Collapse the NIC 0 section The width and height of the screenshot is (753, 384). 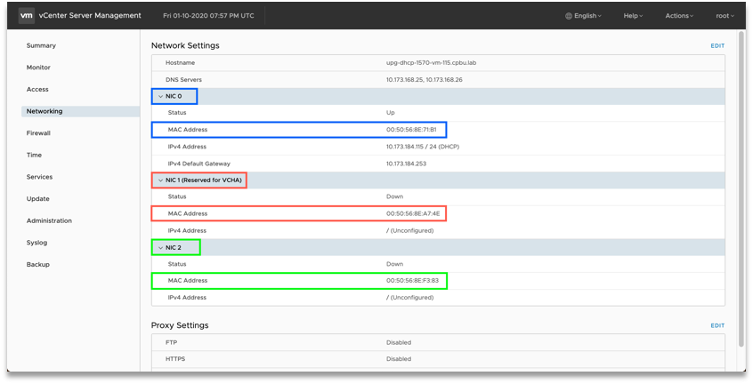click(x=160, y=96)
